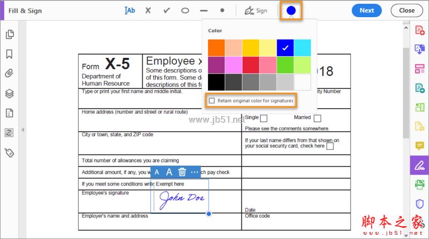Check the Married checkbox on the form

(317, 118)
